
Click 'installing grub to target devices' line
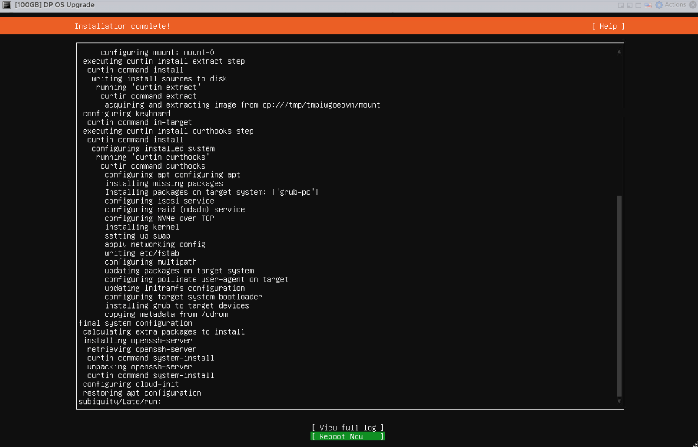pyautogui.click(x=177, y=306)
